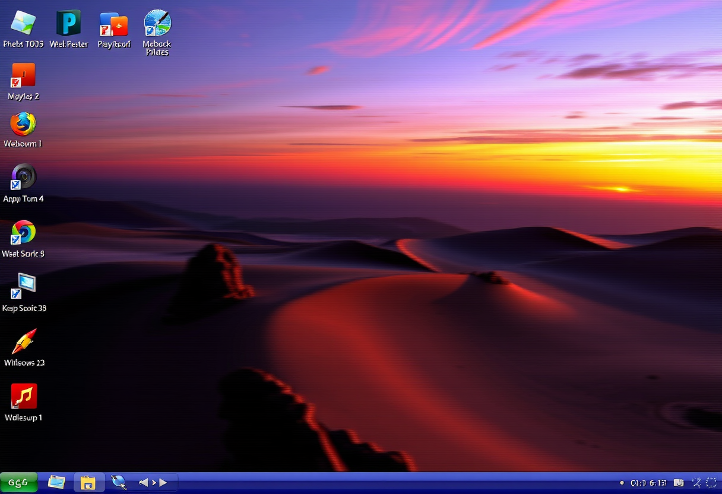Image resolution: width=722 pixels, height=494 pixels.
Task: Click the dotted circle icon in system tray
Action: coord(711,483)
